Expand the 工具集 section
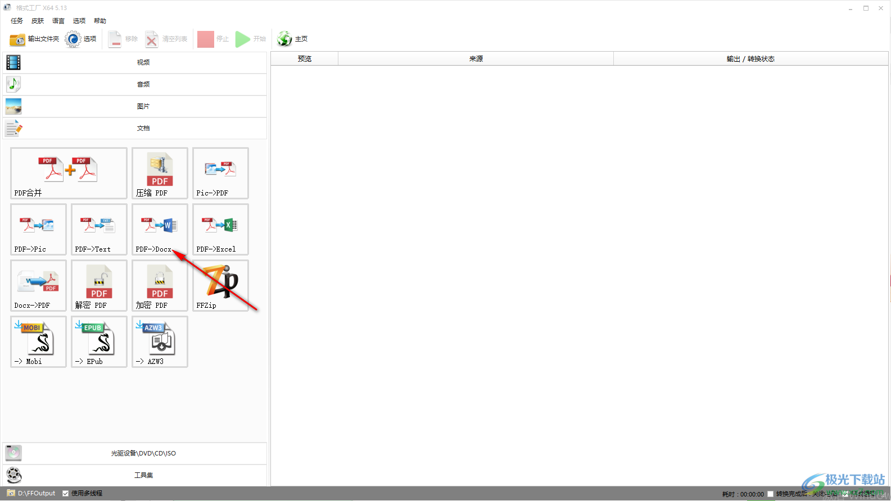Viewport: 891px width, 501px height. 135,475
